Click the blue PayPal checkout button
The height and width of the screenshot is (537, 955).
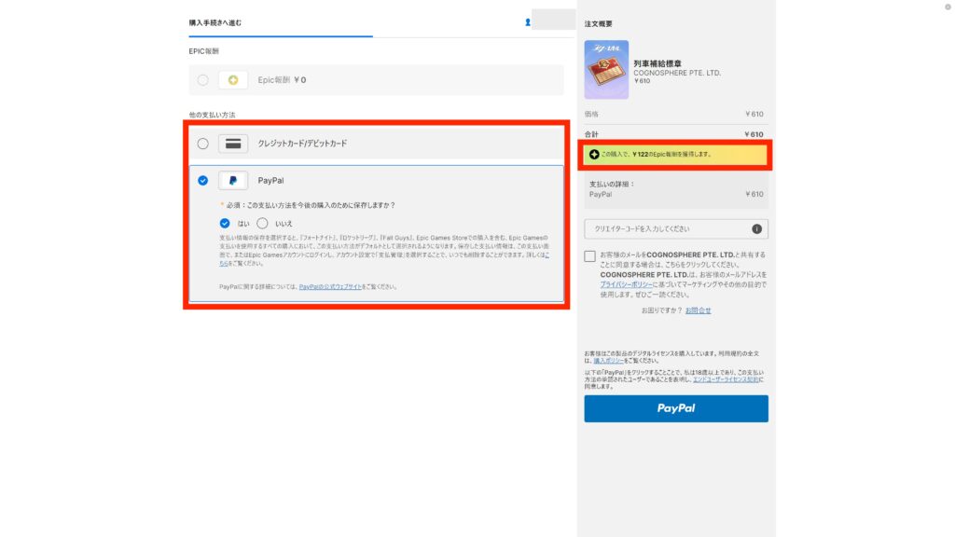pyautogui.click(x=676, y=408)
